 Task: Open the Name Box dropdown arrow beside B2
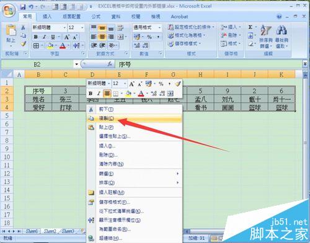click(76, 64)
